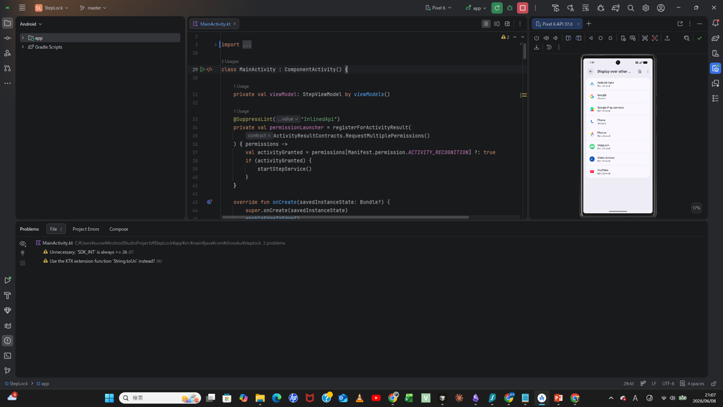Close MainActivity.kt editor tab

[234, 24]
